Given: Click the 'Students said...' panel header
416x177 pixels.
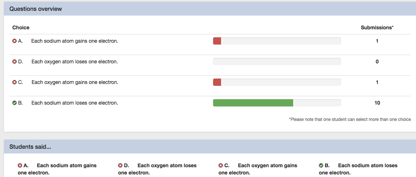Looking at the screenshot, I should [30, 147].
